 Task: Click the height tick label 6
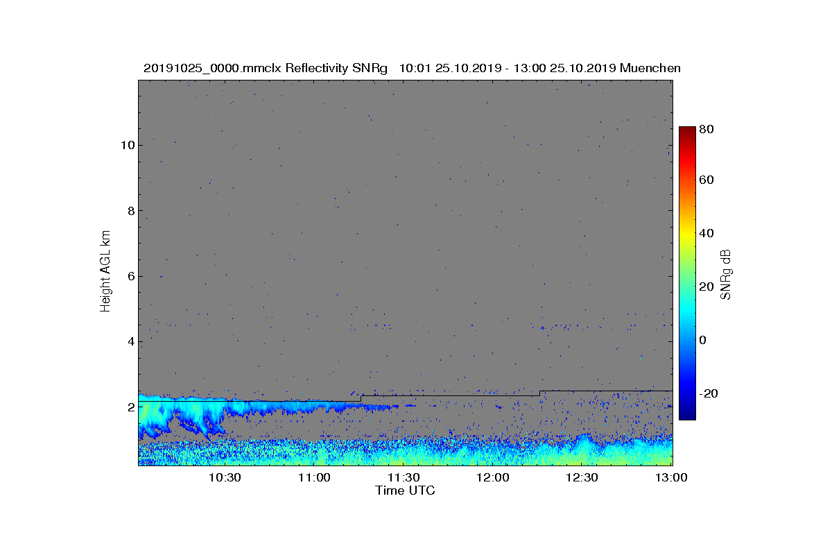[x=130, y=275]
